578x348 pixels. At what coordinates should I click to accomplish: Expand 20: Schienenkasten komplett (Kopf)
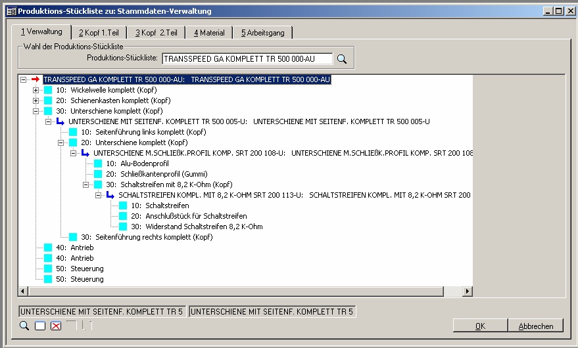point(36,100)
